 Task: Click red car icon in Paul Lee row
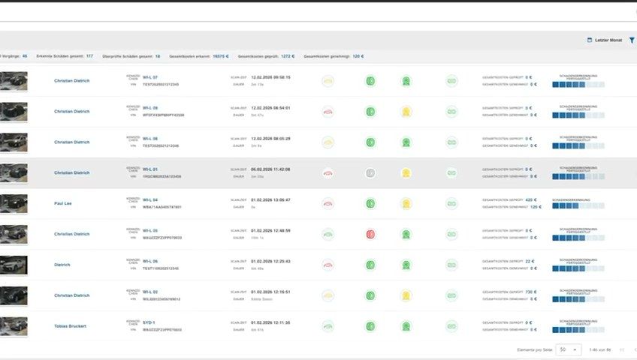point(328,203)
